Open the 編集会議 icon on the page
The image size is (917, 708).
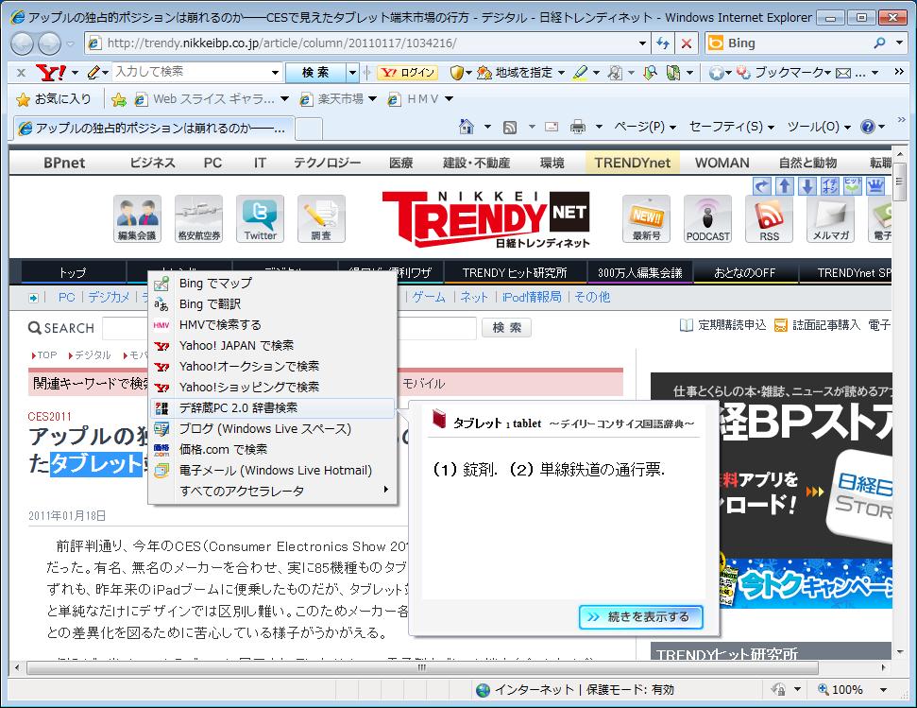137,219
